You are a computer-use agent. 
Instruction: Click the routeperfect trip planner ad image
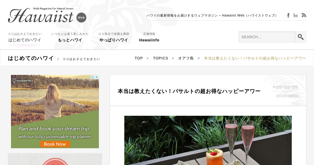point(55,112)
